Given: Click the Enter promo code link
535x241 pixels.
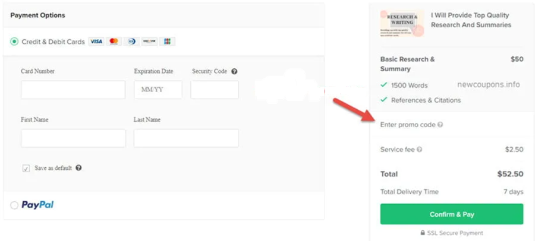Looking at the screenshot, I should 408,125.
